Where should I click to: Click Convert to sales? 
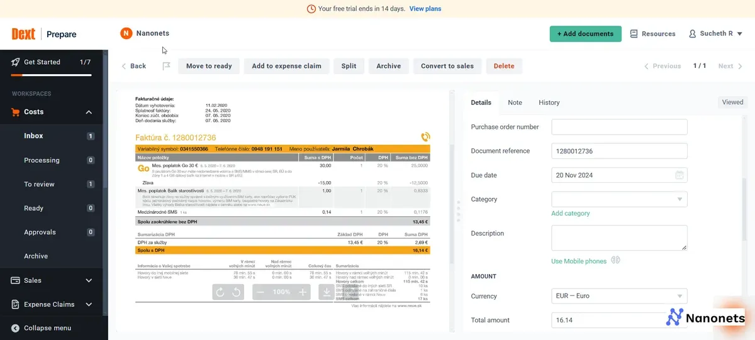click(447, 66)
